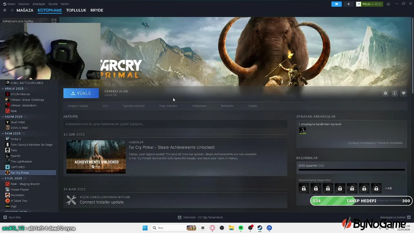
Task: Select House Flipper in library
Action: click(20, 190)
